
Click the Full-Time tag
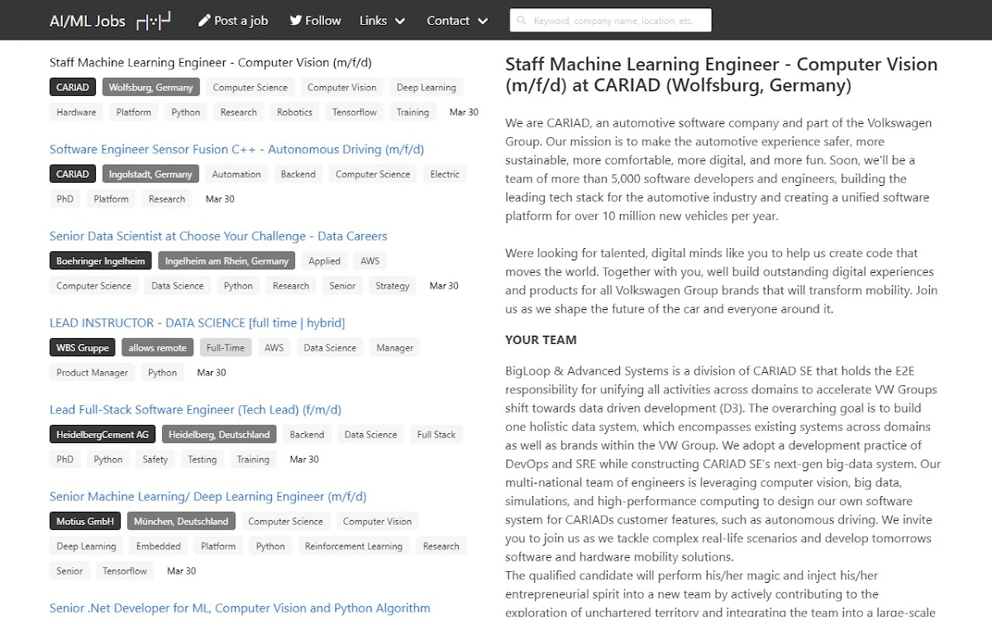(226, 348)
